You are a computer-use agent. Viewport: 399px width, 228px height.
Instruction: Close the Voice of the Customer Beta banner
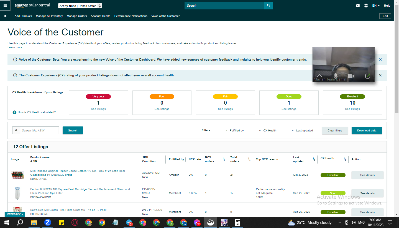380,59
